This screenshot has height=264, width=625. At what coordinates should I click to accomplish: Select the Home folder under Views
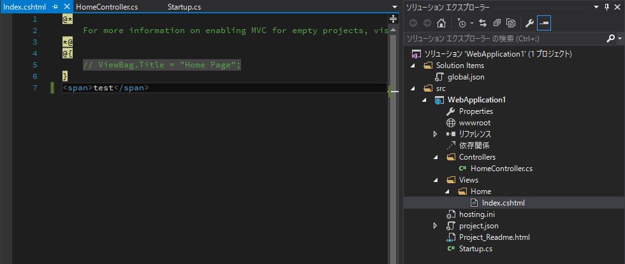pyautogui.click(x=481, y=191)
